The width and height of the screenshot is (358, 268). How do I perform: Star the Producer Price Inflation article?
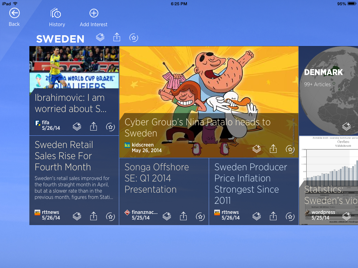[x=290, y=217]
